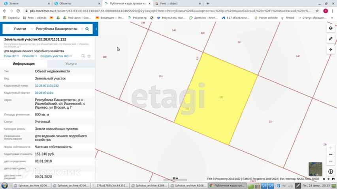Image resolution: width=337 pixels, height=189 pixels.
Task: Collapse the left info panel with the arrow
Action: (96, 29)
